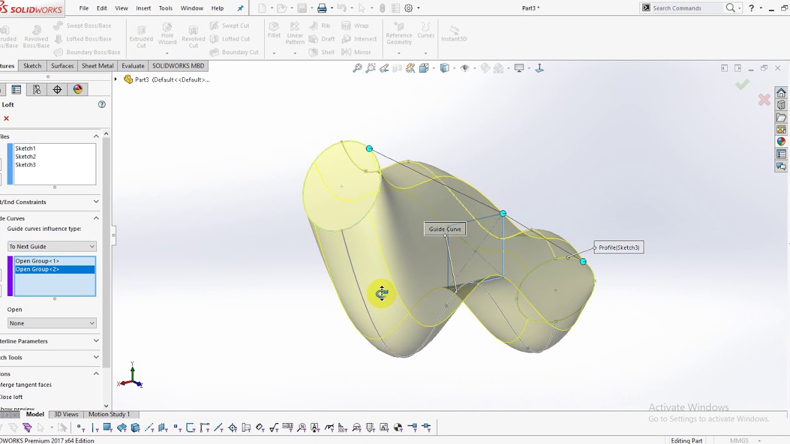The height and width of the screenshot is (444, 790).
Task: Click the Options gear icon
Action: (409, 8)
